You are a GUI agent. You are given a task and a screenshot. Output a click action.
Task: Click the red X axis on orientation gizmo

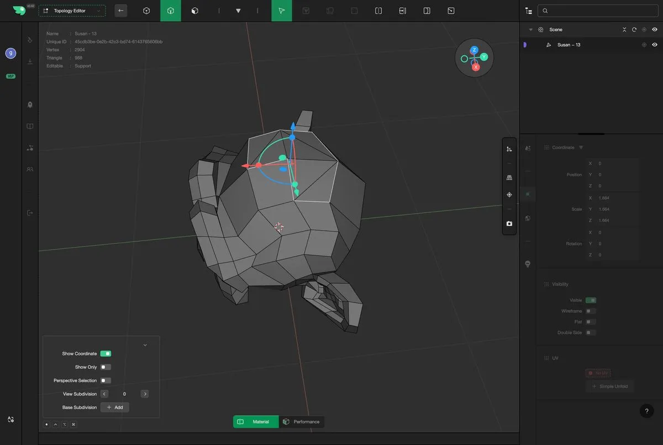pyautogui.click(x=475, y=67)
